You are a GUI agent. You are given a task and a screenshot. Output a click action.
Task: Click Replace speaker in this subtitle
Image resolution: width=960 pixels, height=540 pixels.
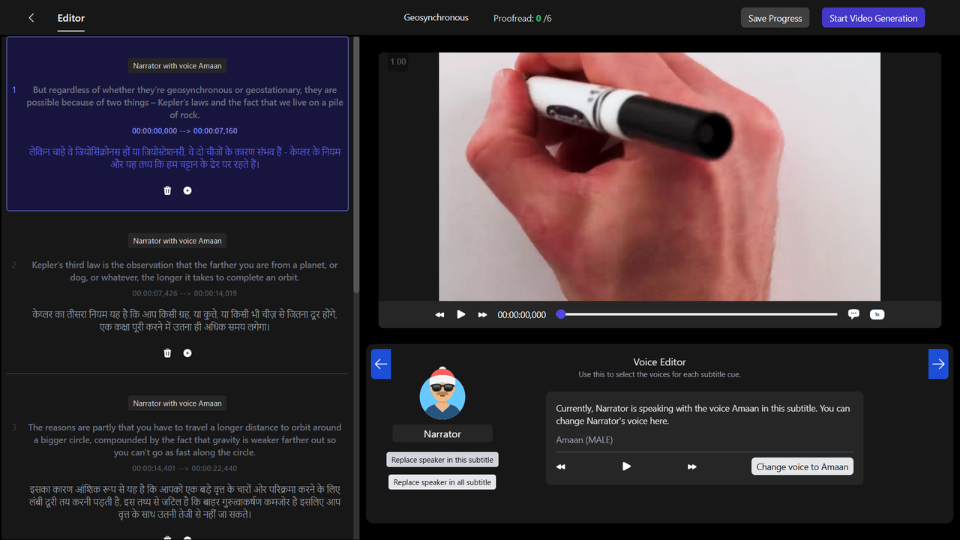point(442,459)
